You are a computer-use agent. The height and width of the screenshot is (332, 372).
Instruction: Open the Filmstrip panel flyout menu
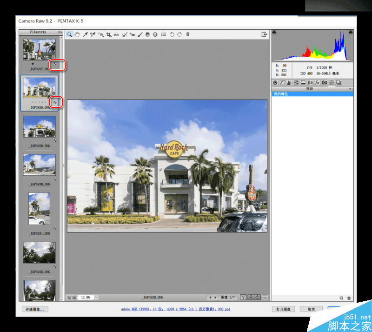pos(60,32)
